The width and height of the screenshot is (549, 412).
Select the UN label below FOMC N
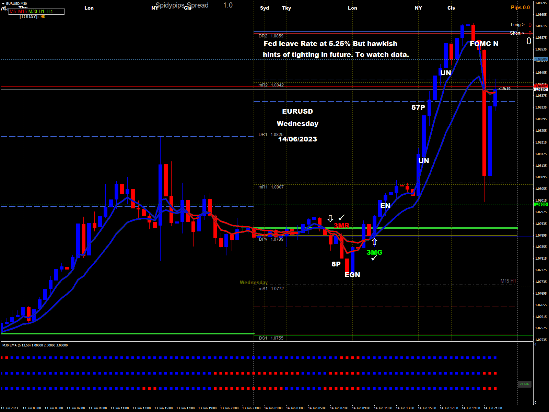[x=446, y=73]
